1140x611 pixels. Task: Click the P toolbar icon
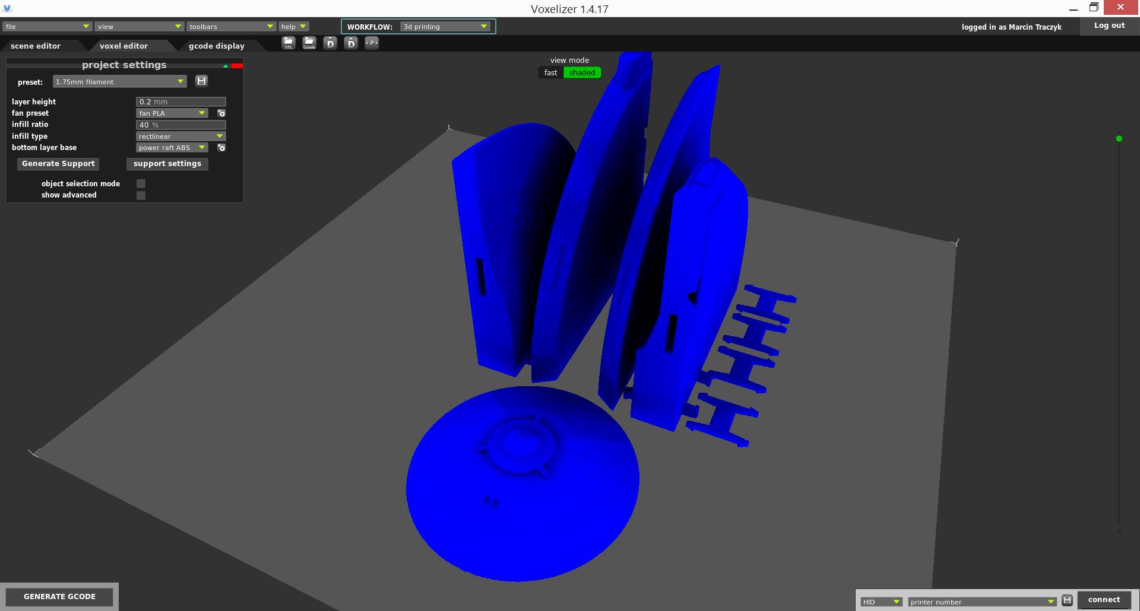coord(372,43)
